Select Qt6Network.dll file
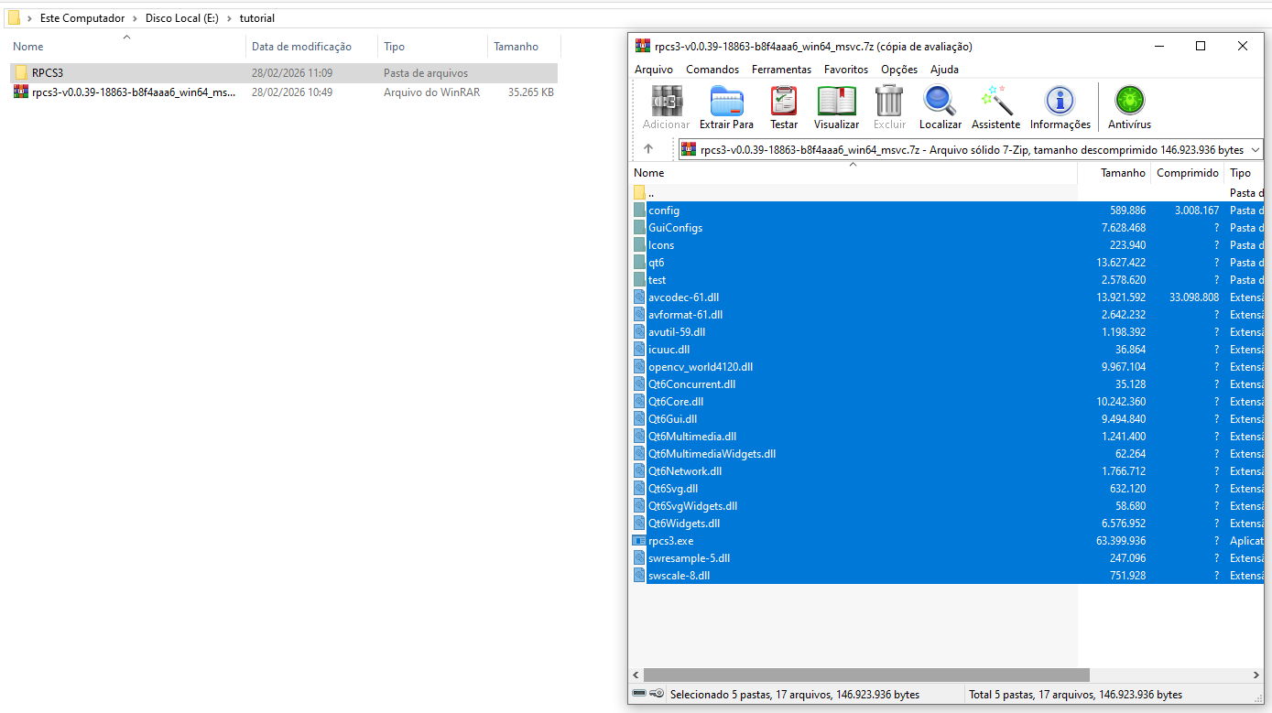Screen dimensions: 1272x713 click(946, 471)
